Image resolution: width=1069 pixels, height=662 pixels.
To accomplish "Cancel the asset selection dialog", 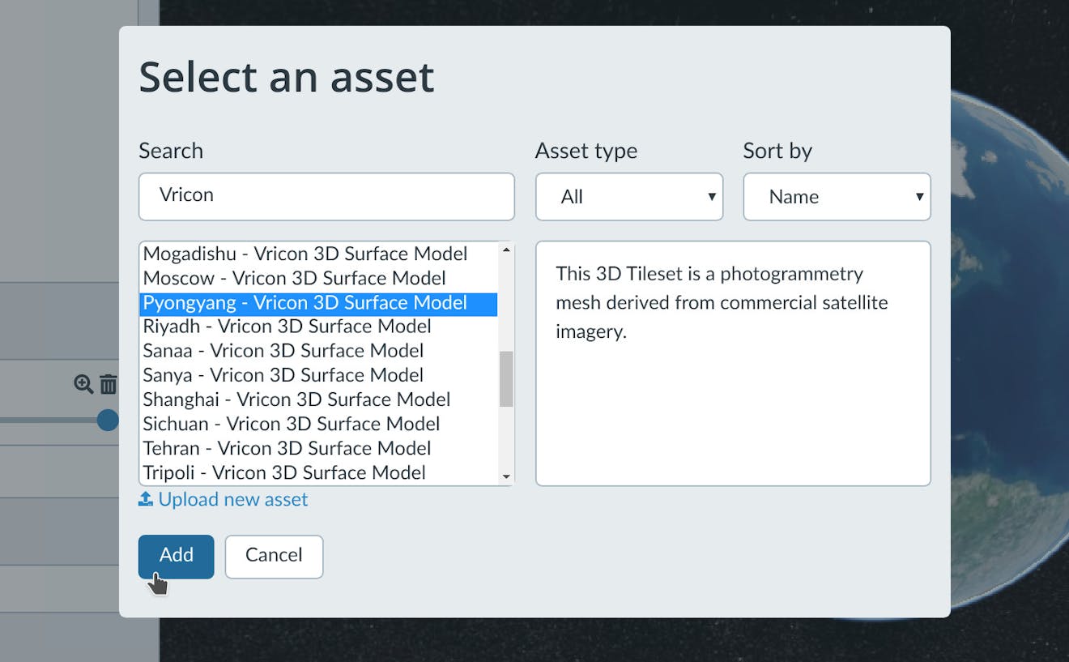I will click(x=274, y=556).
